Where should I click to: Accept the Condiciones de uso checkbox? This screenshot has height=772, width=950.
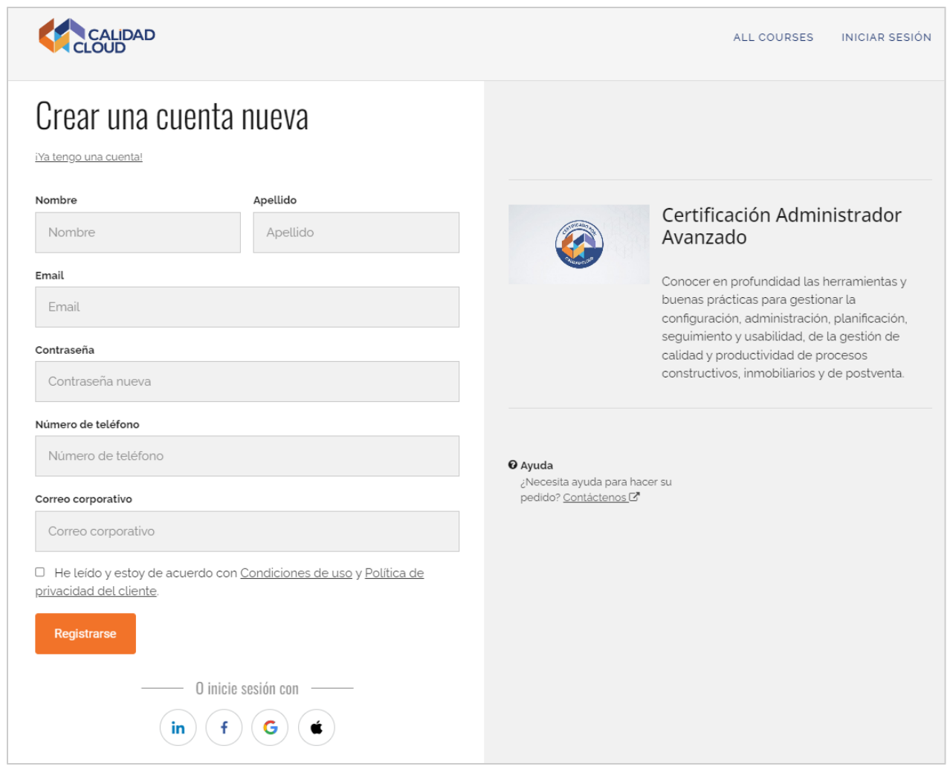pos(41,572)
